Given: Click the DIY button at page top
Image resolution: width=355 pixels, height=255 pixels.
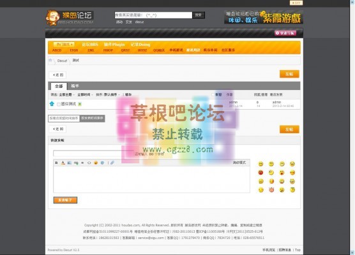Looking at the screenshot, I should pyautogui.click(x=296, y=3).
